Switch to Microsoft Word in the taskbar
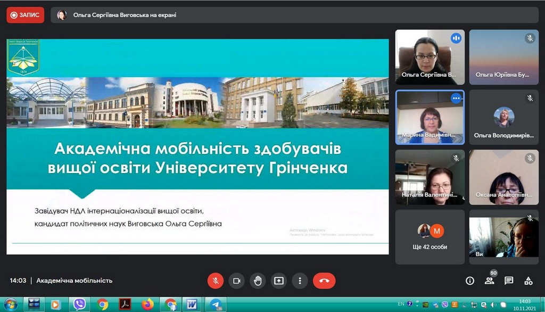The width and height of the screenshot is (545, 312). (x=193, y=305)
